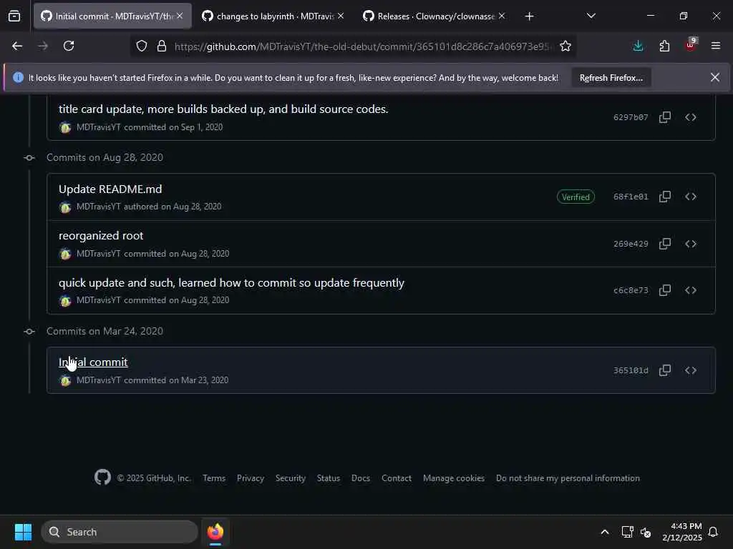Click the Refresh Firefox button
The height and width of the screenshot is (549, 733).
click(611, 77)
